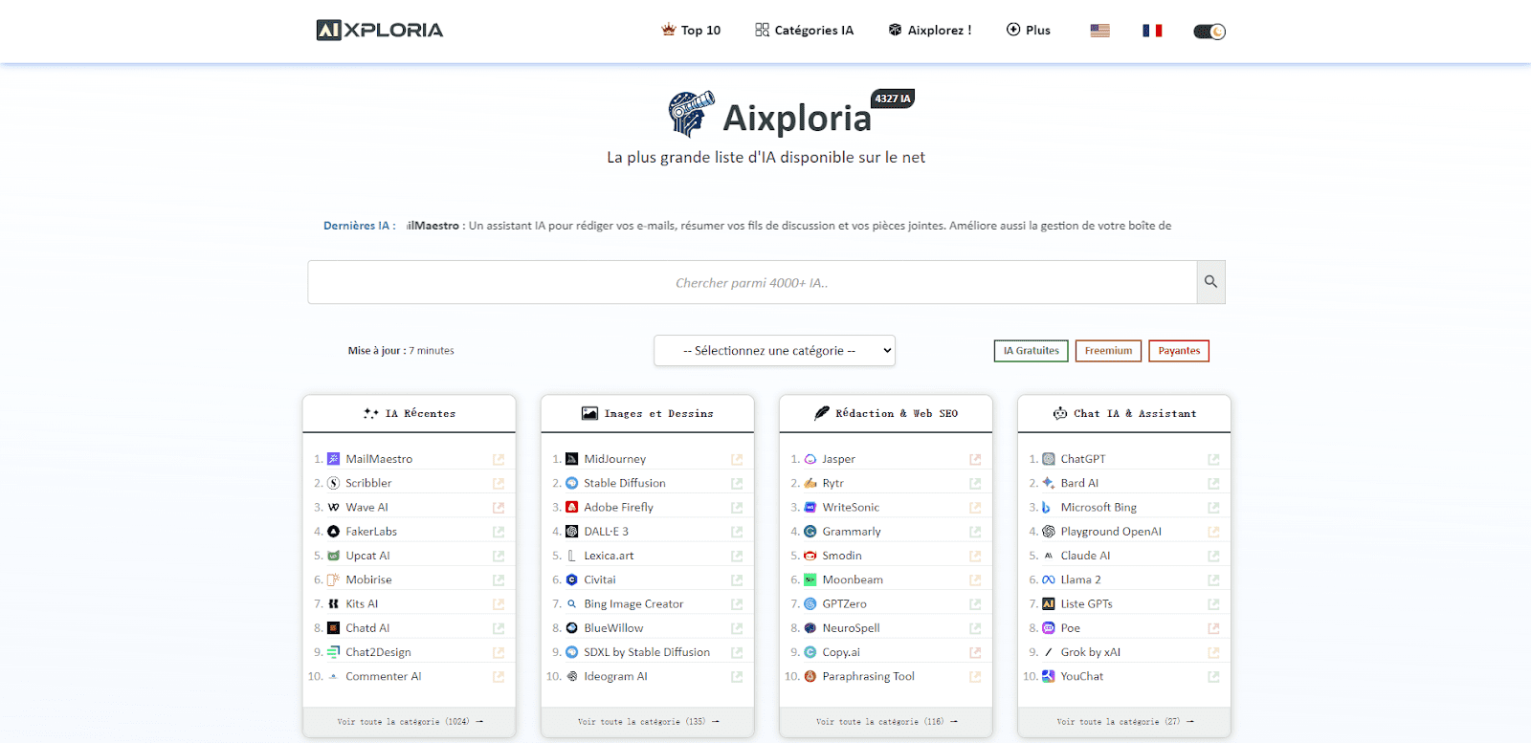Filter by Payantes tools
Viewport: 1531px width, 743px height.
1179,351
